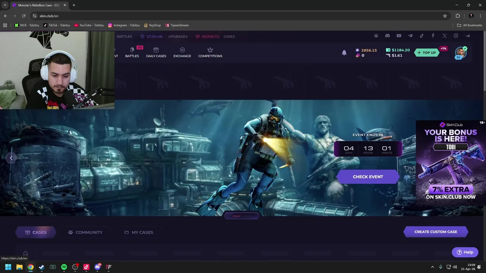
Task: Click the home icon below Cases tab
Action: click(x=25, y=253)
